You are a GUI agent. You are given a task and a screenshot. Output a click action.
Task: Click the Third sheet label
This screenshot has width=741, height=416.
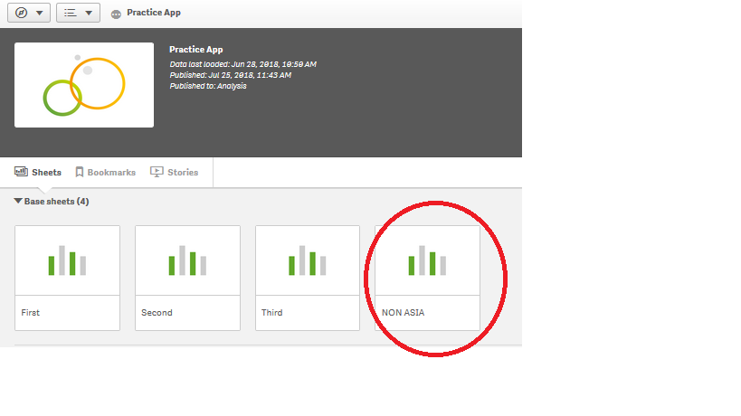pyautogui.click(x=271, y=313)
